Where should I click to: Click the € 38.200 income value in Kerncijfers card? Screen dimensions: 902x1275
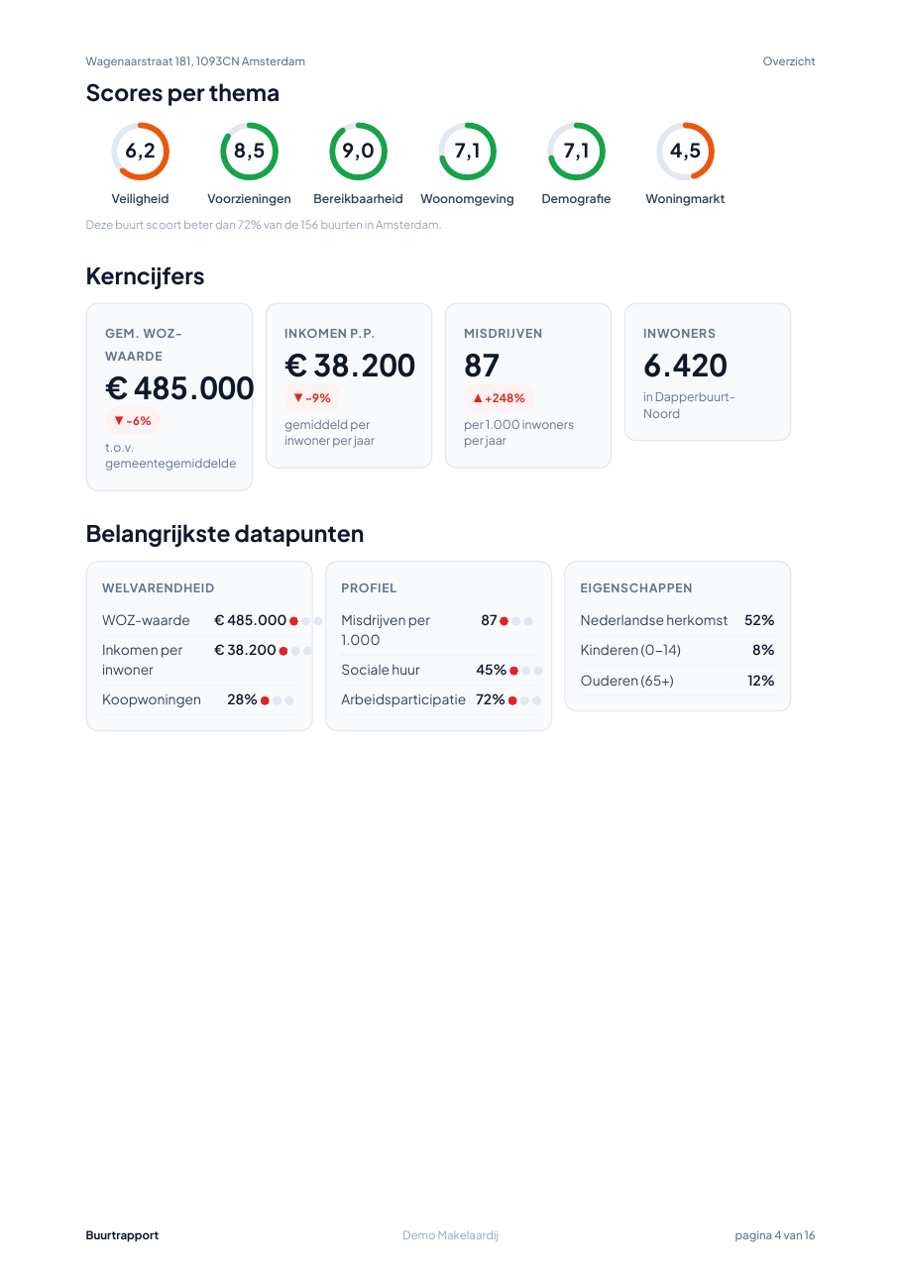click(x=350, y=366)
